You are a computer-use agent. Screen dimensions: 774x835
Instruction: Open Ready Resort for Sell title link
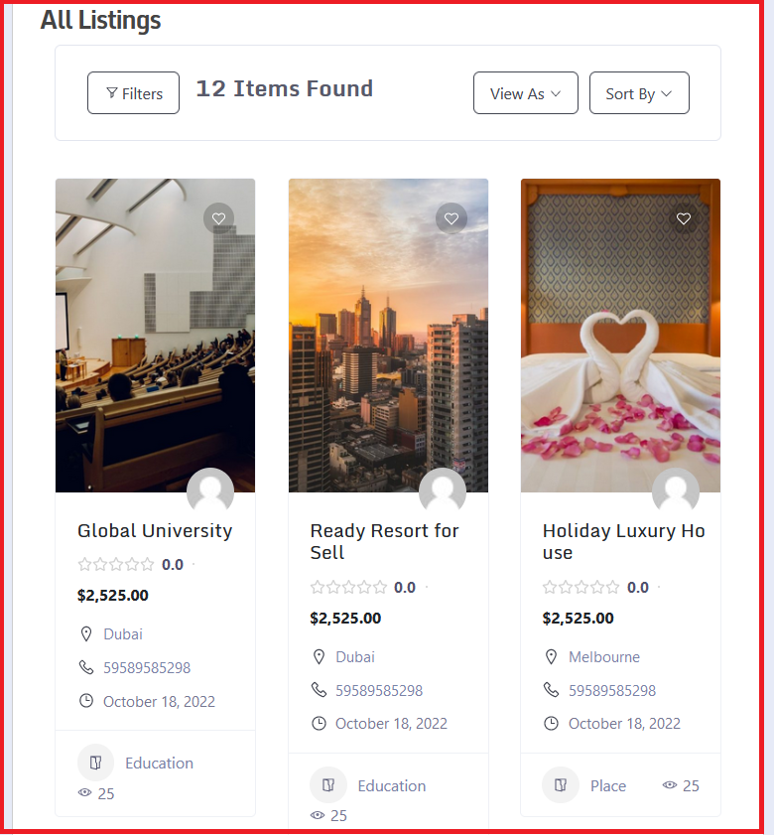384,541
